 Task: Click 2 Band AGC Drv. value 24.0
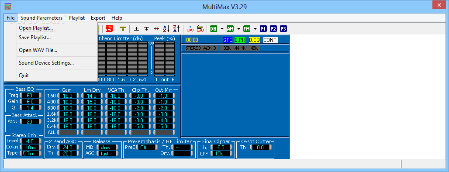point(68,148)
